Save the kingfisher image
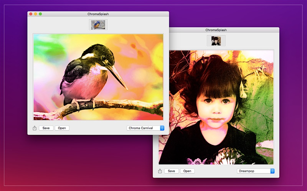The image size is (307, 191). (46, 128)
